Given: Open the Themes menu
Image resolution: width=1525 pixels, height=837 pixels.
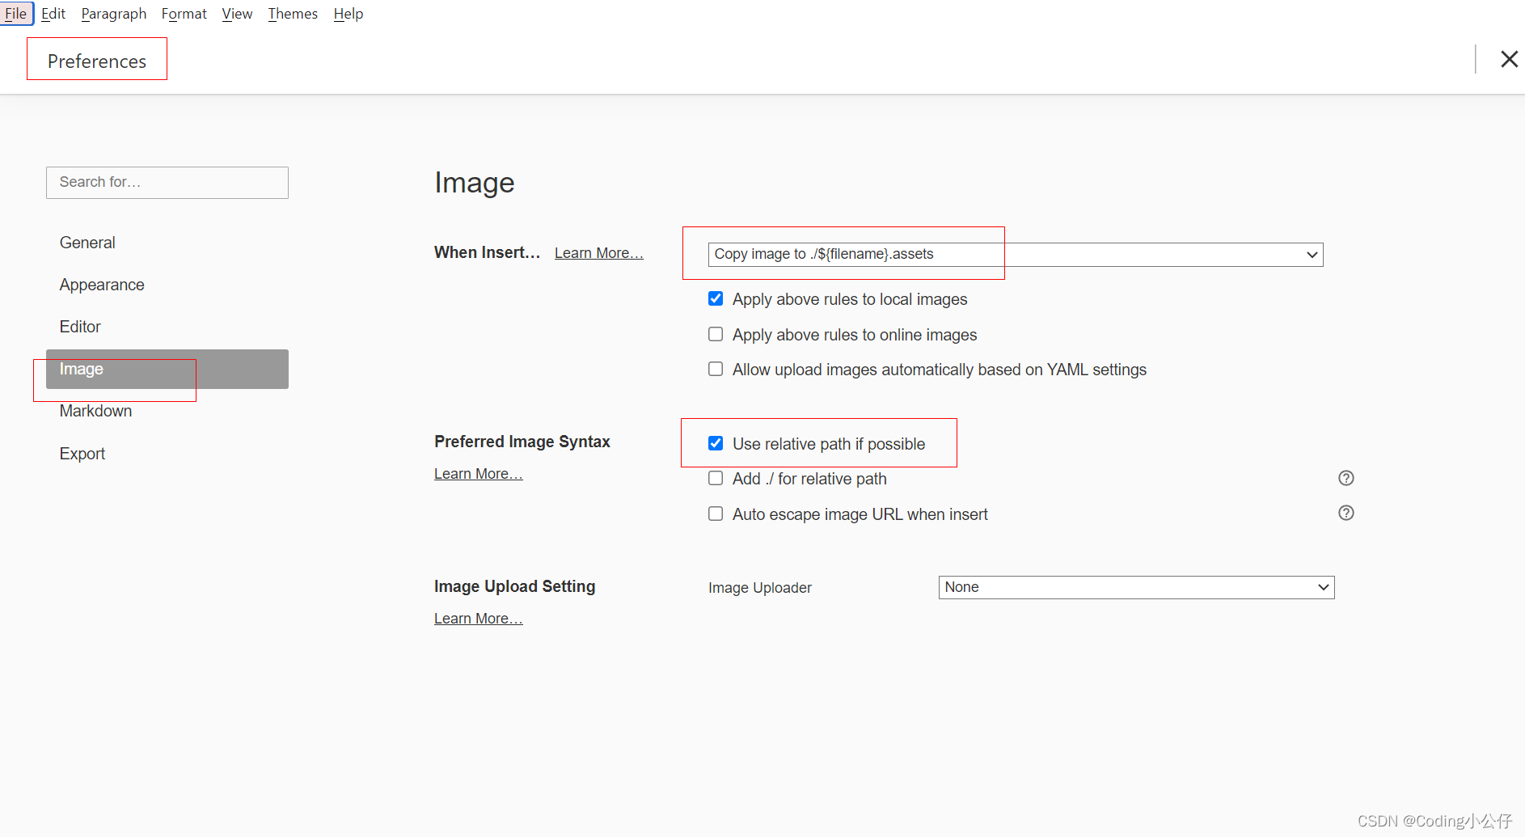Looking at the screenshot, I should 293,14.
